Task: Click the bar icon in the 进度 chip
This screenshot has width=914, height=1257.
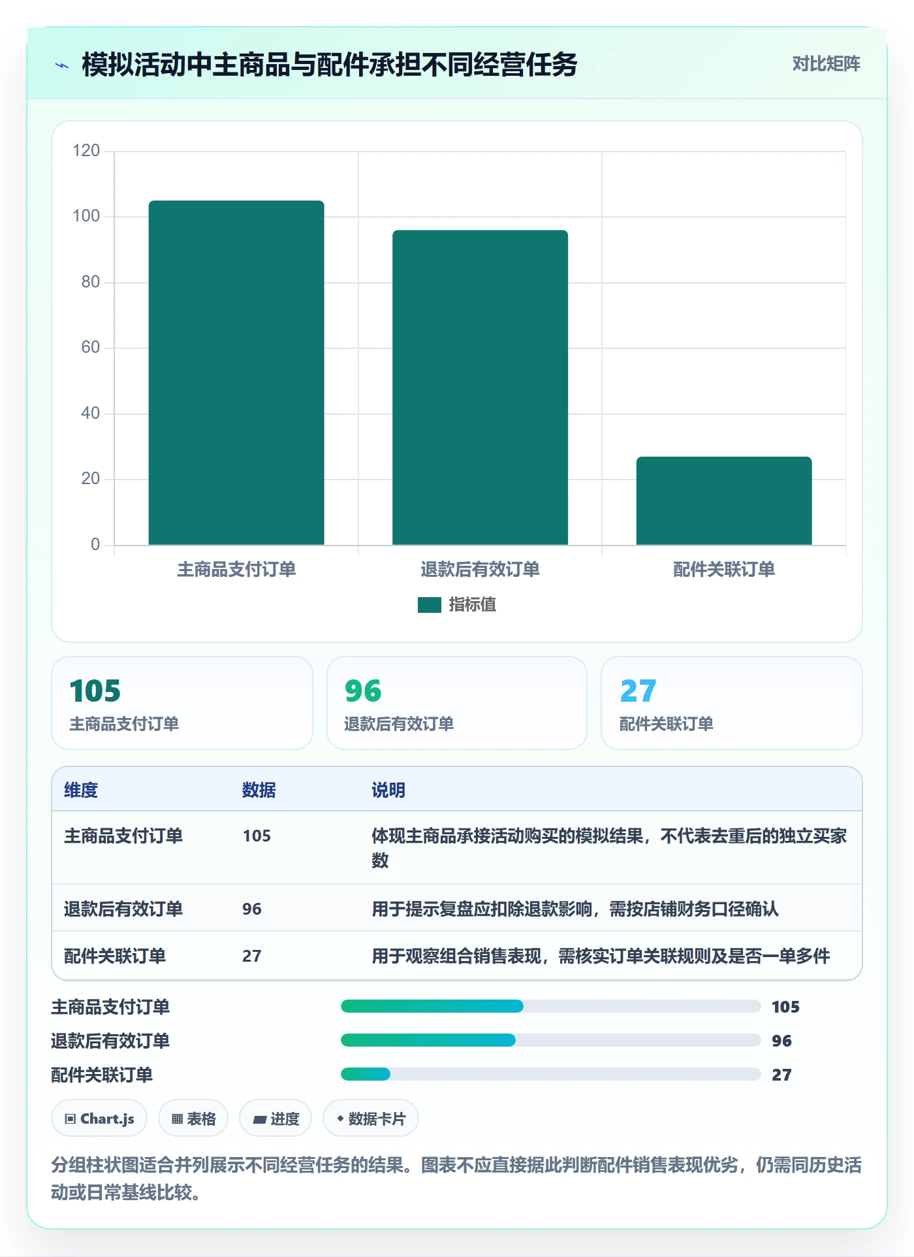Action: pyautogui.click(x=259, y=1120)
